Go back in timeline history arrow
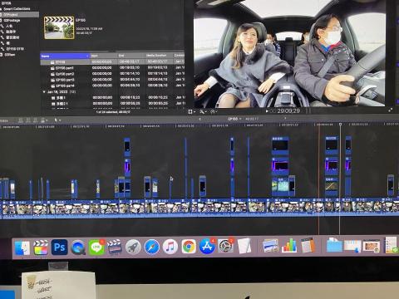The height and width of the screenshot is (299, 399). pyautogui.click(x=199, y=119)
